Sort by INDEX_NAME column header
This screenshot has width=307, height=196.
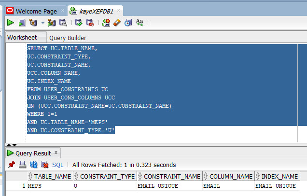(x=277, y=176)
